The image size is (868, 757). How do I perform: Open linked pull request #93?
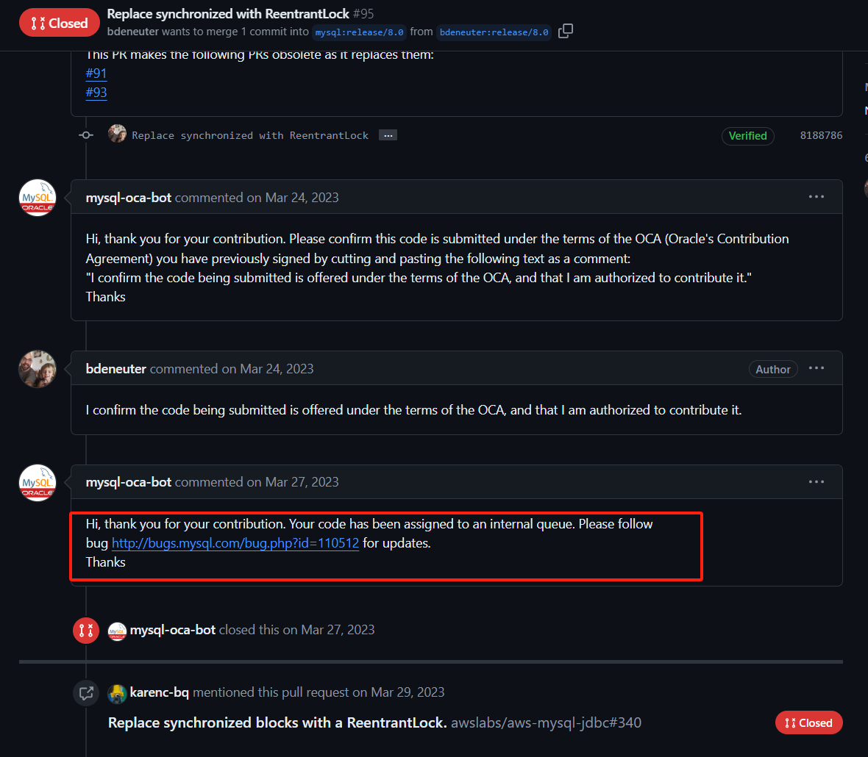point(96,93)
